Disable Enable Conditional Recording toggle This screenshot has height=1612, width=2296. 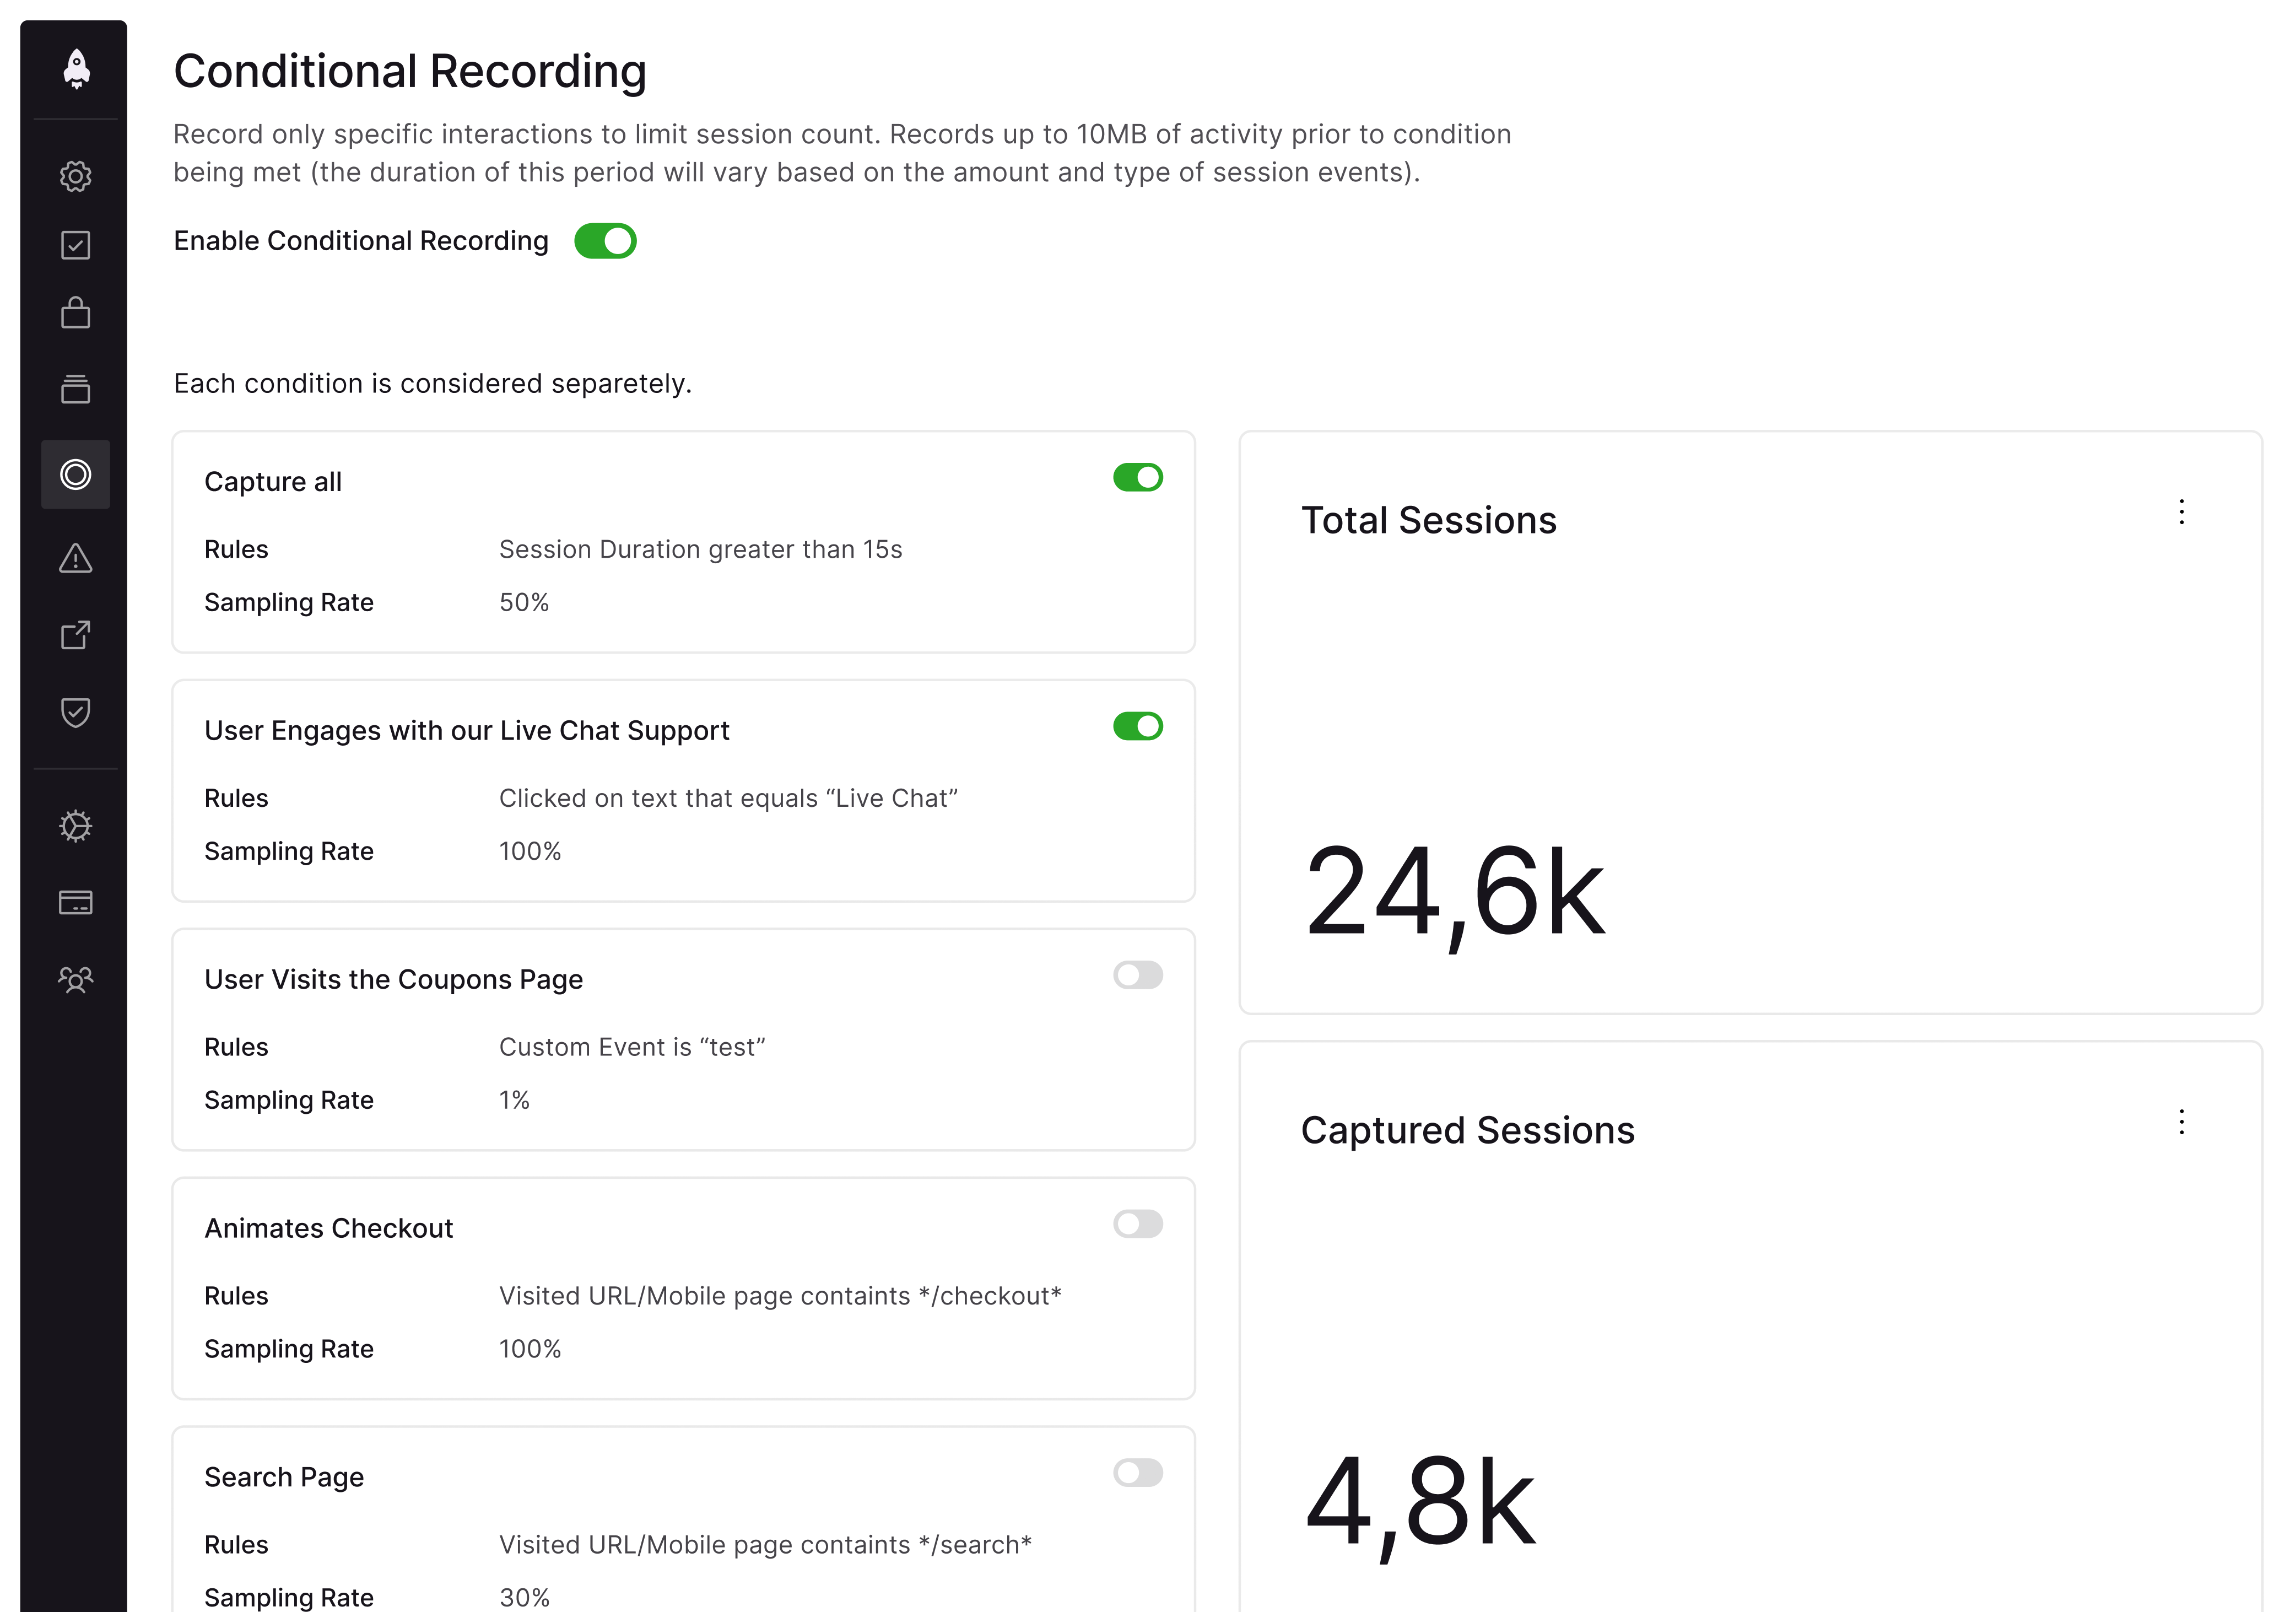click(605, 241)
